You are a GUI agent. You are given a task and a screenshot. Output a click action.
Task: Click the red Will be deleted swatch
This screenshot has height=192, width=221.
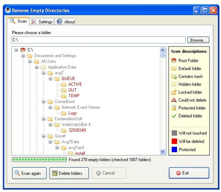[174, 141]
